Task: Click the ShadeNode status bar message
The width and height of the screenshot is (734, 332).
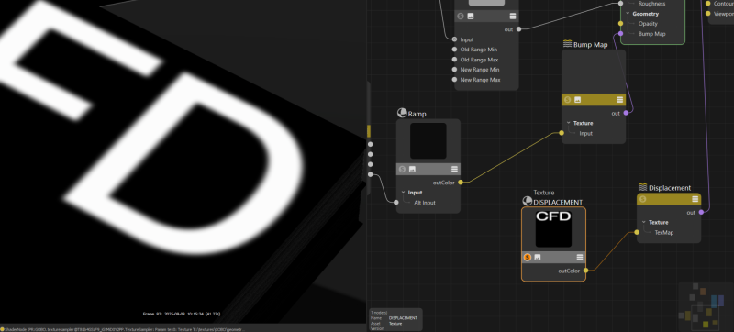Action: point(125,329)
